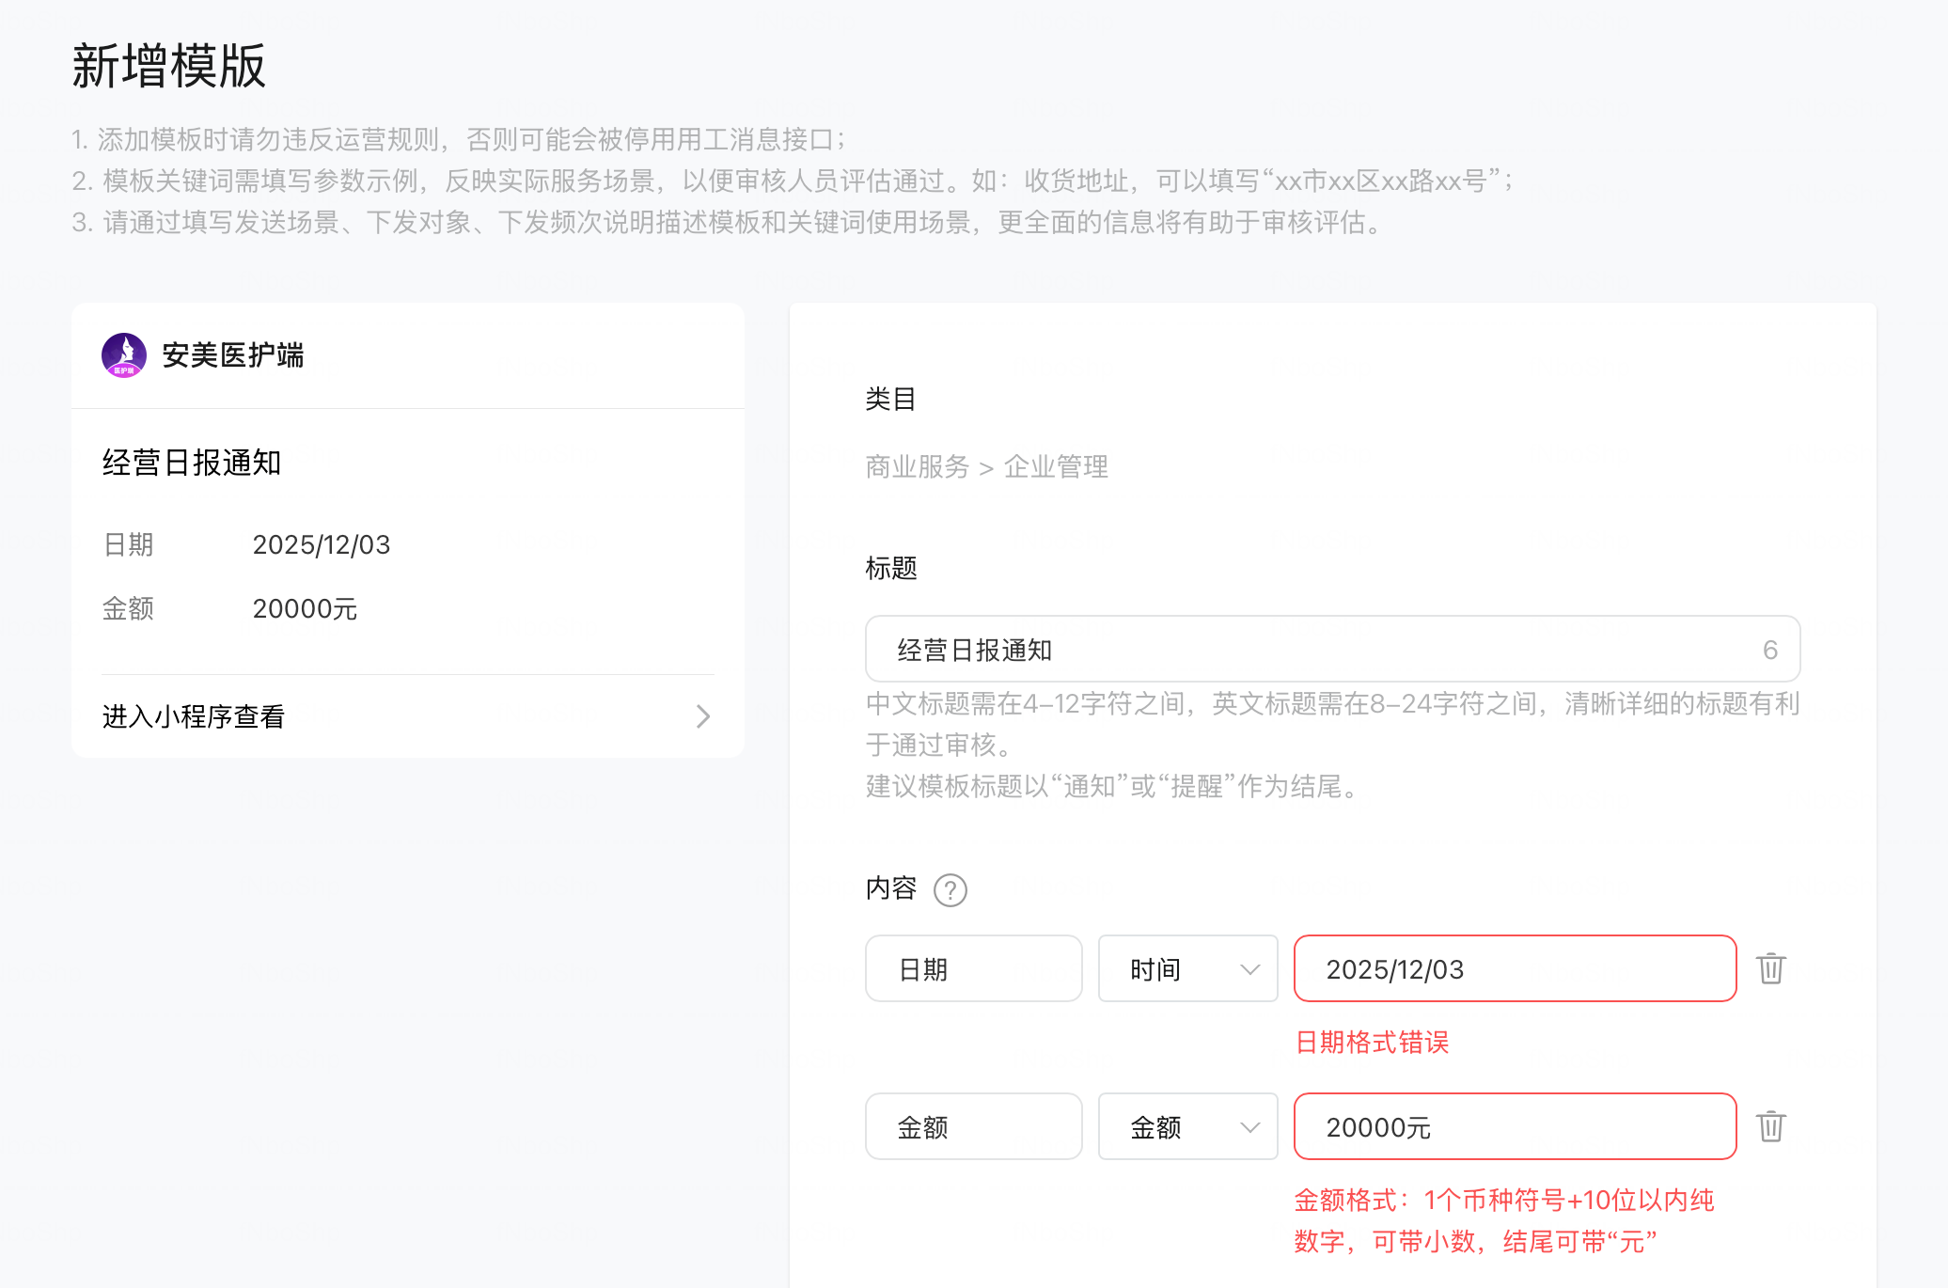Click the 金额 keyword name field

pyautogui.click(x=973, y=1126)
